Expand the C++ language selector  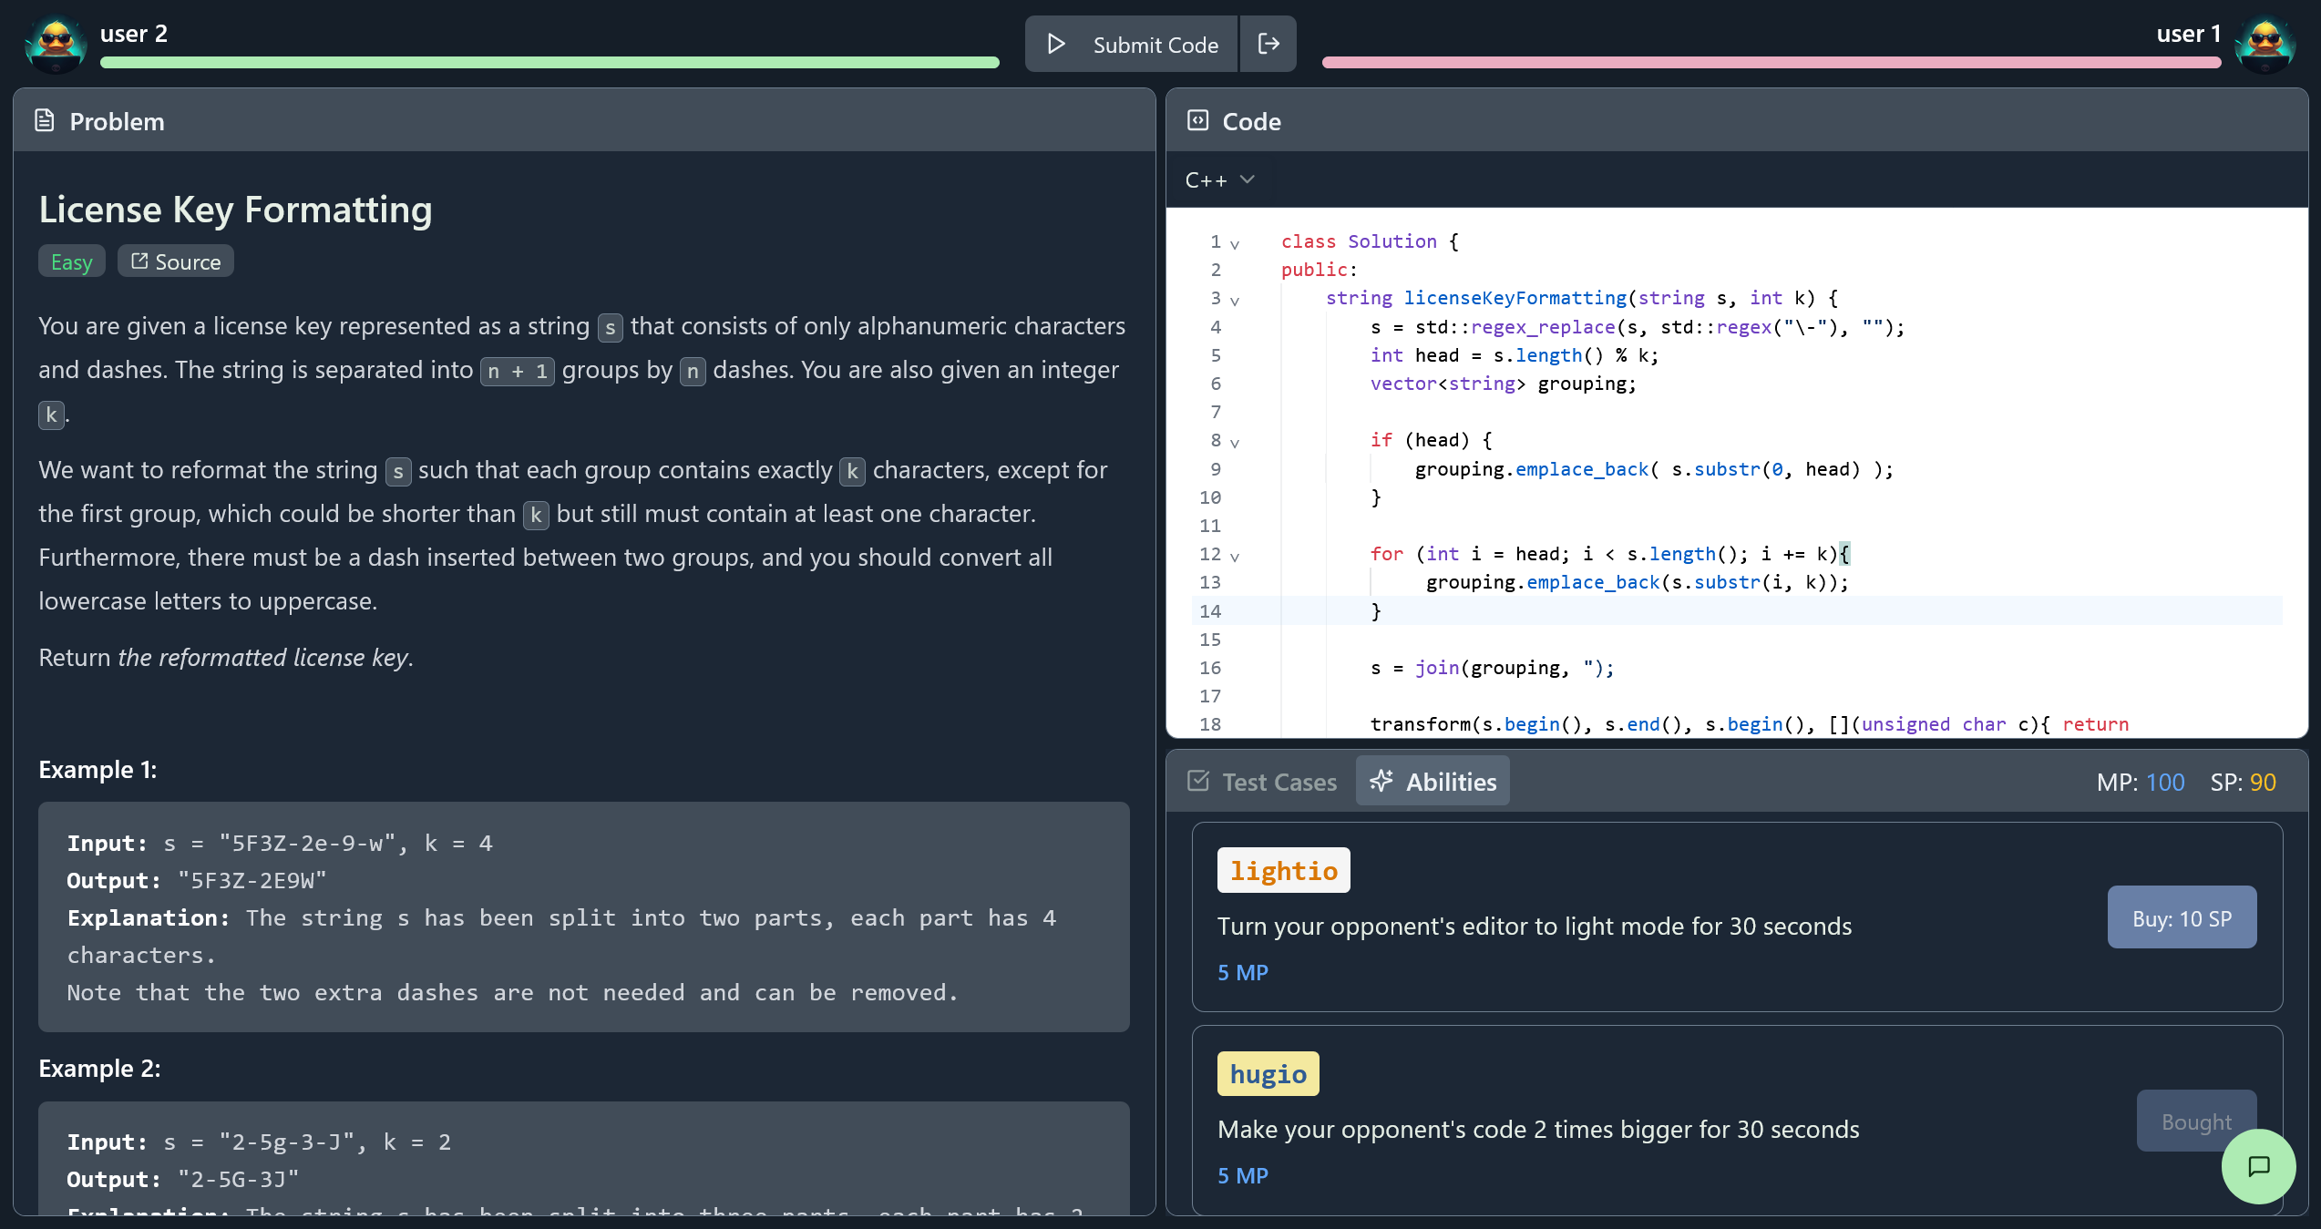click(1222, 179)
